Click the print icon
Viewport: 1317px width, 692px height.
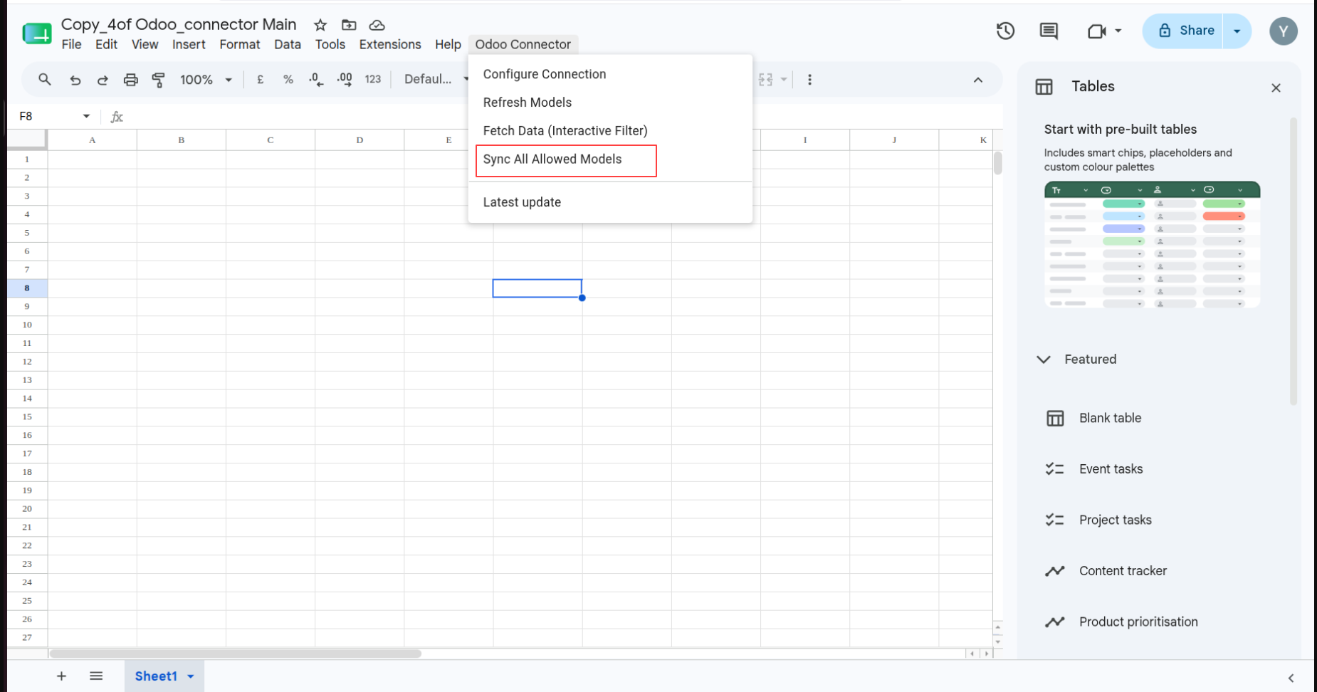tap(130, 80)
